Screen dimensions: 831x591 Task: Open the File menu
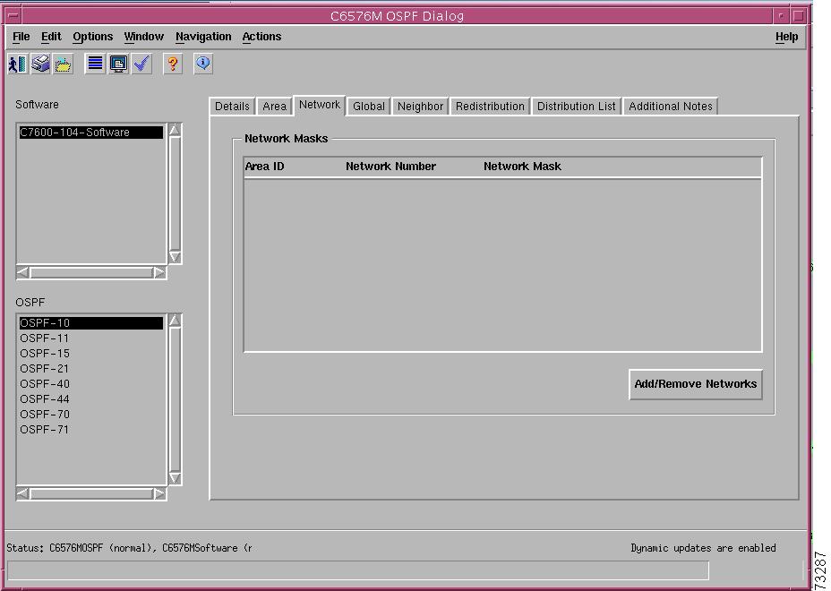[x=21, y=37]
